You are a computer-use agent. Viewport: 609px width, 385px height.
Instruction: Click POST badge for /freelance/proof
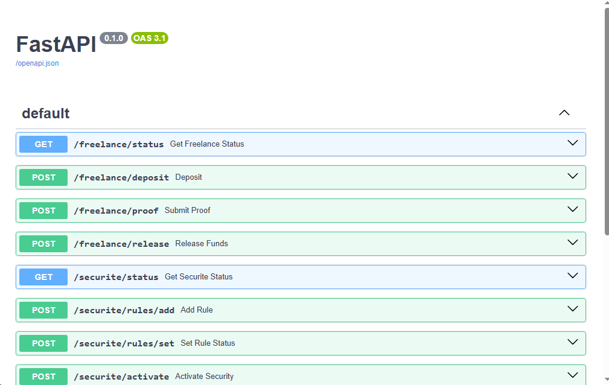click(x=43, y=211)
